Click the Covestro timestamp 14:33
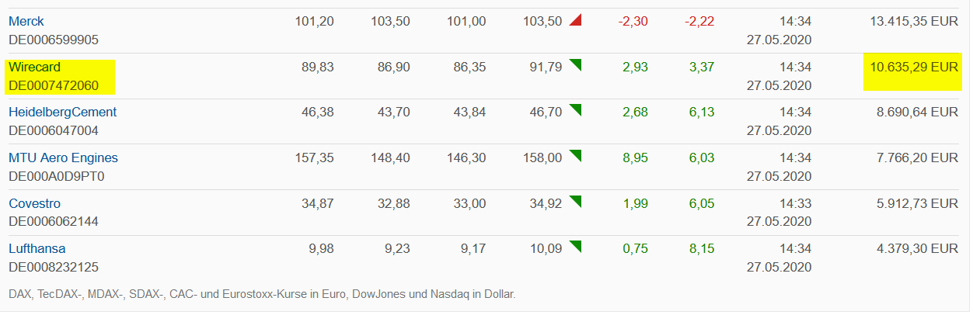973x315 pixels. (795, 204)
